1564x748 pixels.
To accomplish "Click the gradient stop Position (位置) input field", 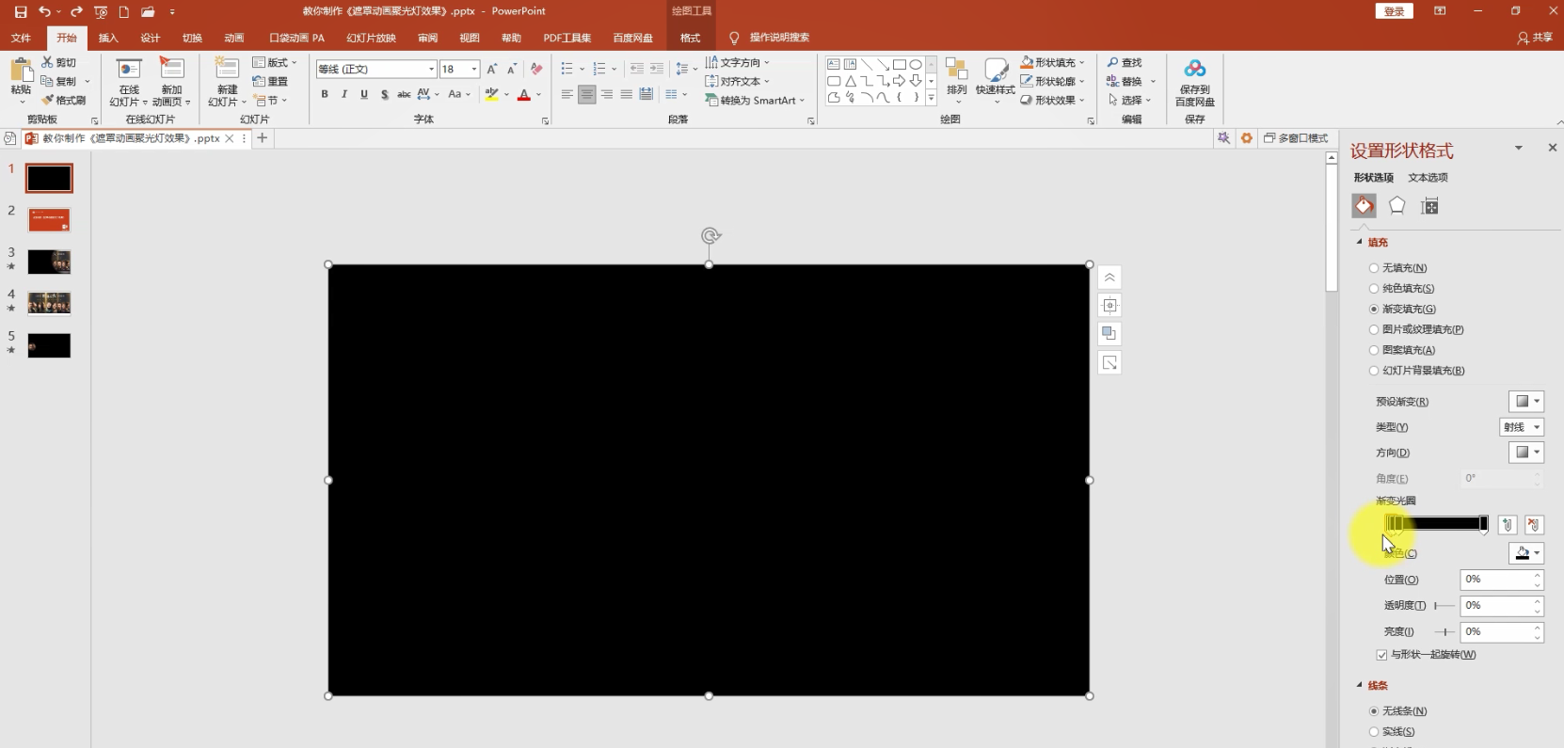I will (1497, 580).
